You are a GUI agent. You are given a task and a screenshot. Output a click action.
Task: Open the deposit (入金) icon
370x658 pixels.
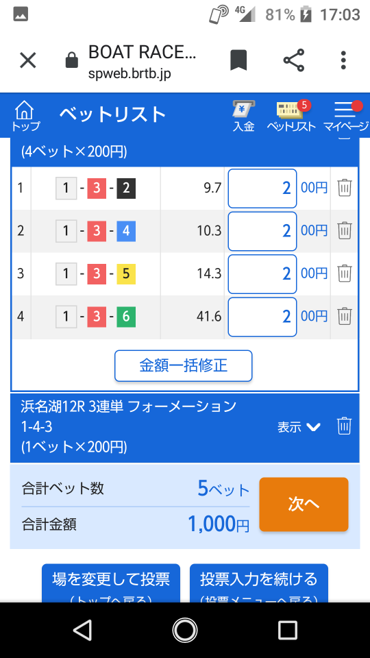[x=244, y=117]
